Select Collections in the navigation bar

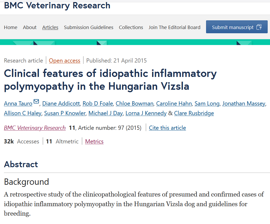(131, 27)
